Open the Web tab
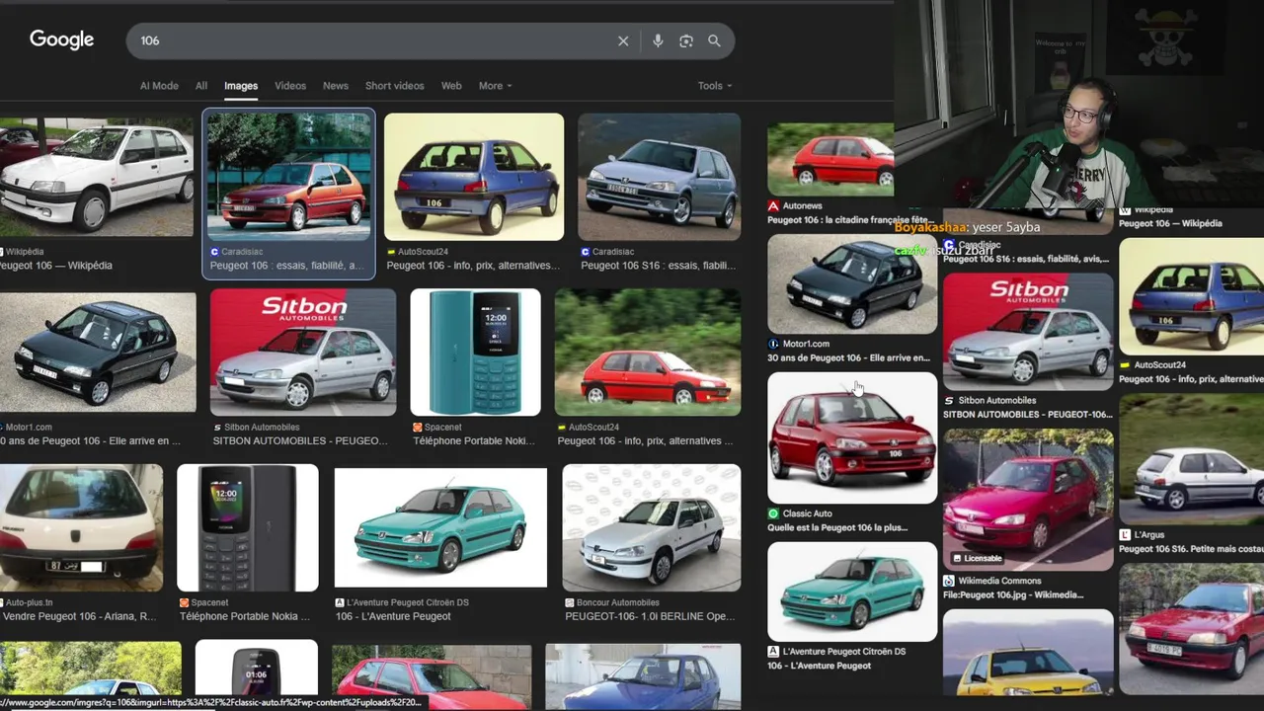Screen dimensions: 1264x711 click(x=451, y=86)
